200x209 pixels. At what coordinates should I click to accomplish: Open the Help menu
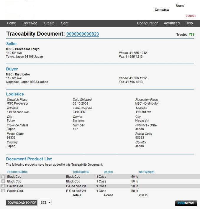coord(189,23)
